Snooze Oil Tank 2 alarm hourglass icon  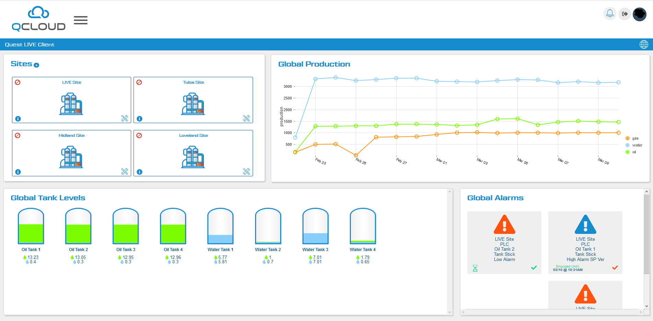(x=475, y=268)
